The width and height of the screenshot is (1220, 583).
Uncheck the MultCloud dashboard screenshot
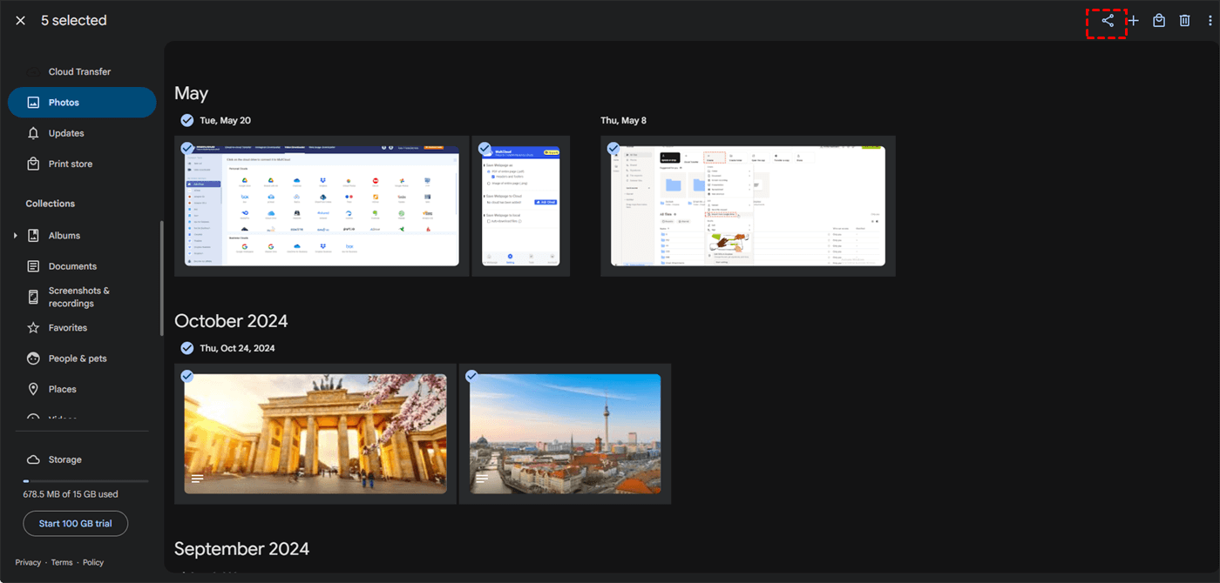186,149
